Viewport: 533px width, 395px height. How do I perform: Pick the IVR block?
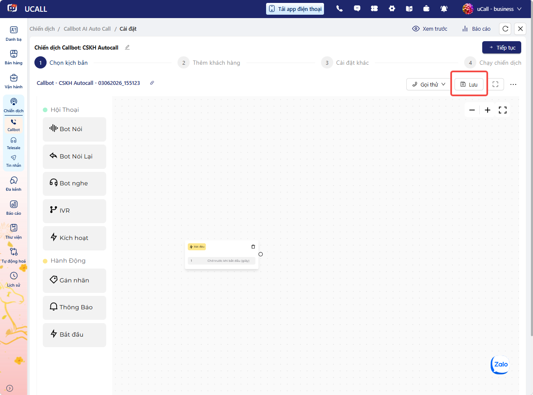coord(74,211)
